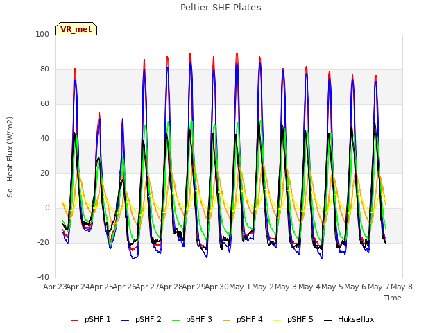Toggle the pSHF 1 legend entry
Viewport: 444px width, 333px height.
[91, 319]
